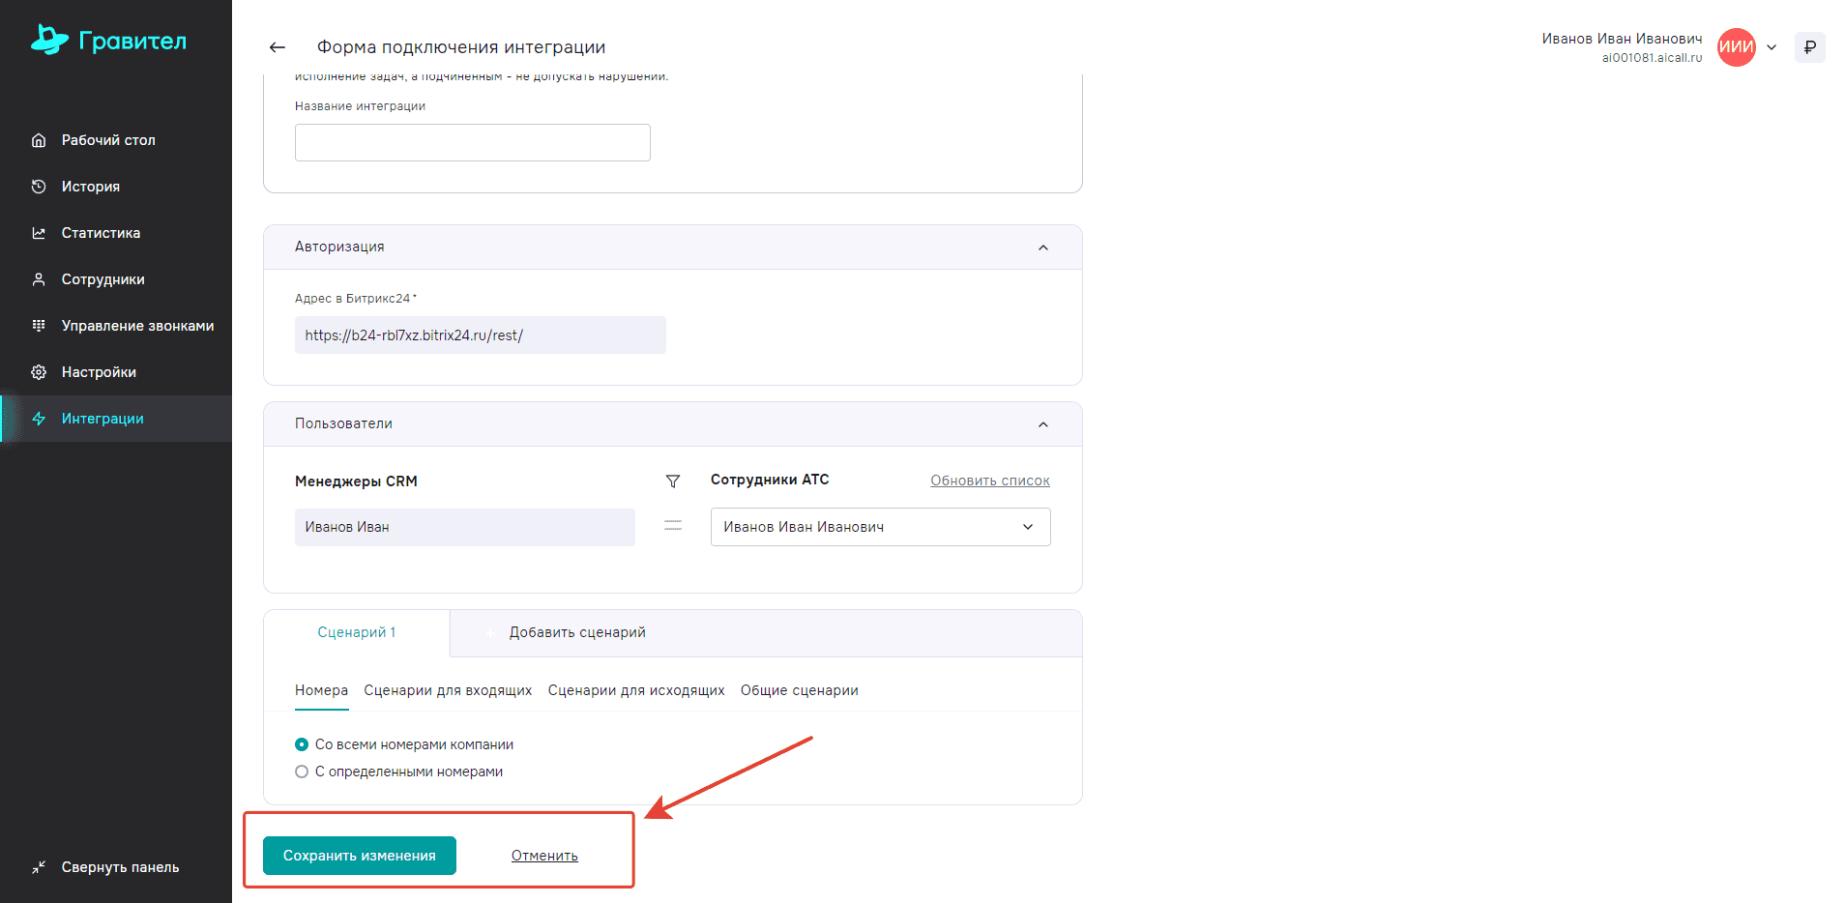
Task: Click the Название интеграции input field
Action: 472,143
